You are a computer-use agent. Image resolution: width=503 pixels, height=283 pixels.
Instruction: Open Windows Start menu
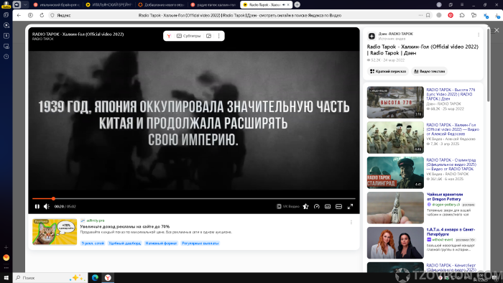point(6,277)
